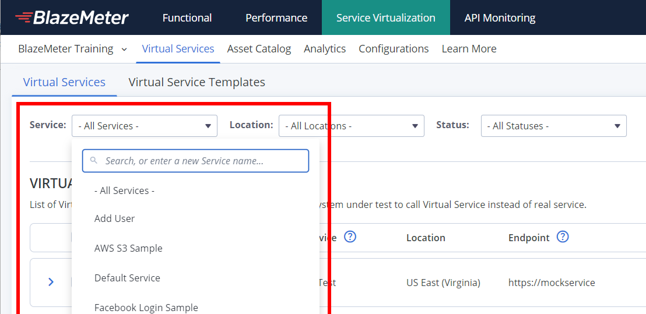Switch to Virtual Service Templates sub-tab
Viewport: 646px width, 314px height.
[x=196, y=82]
